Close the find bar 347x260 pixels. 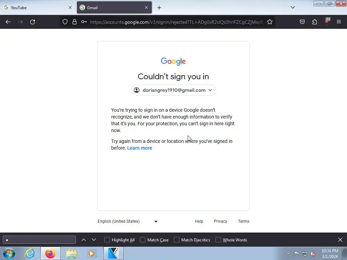340,240
